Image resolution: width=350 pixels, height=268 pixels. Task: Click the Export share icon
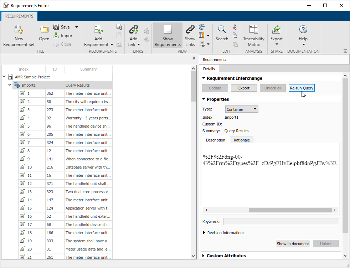[277, 29]
